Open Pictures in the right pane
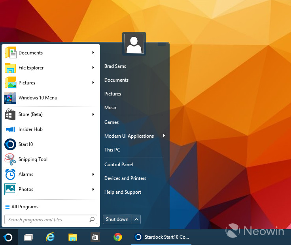291x245 pixels. (113, 94)
